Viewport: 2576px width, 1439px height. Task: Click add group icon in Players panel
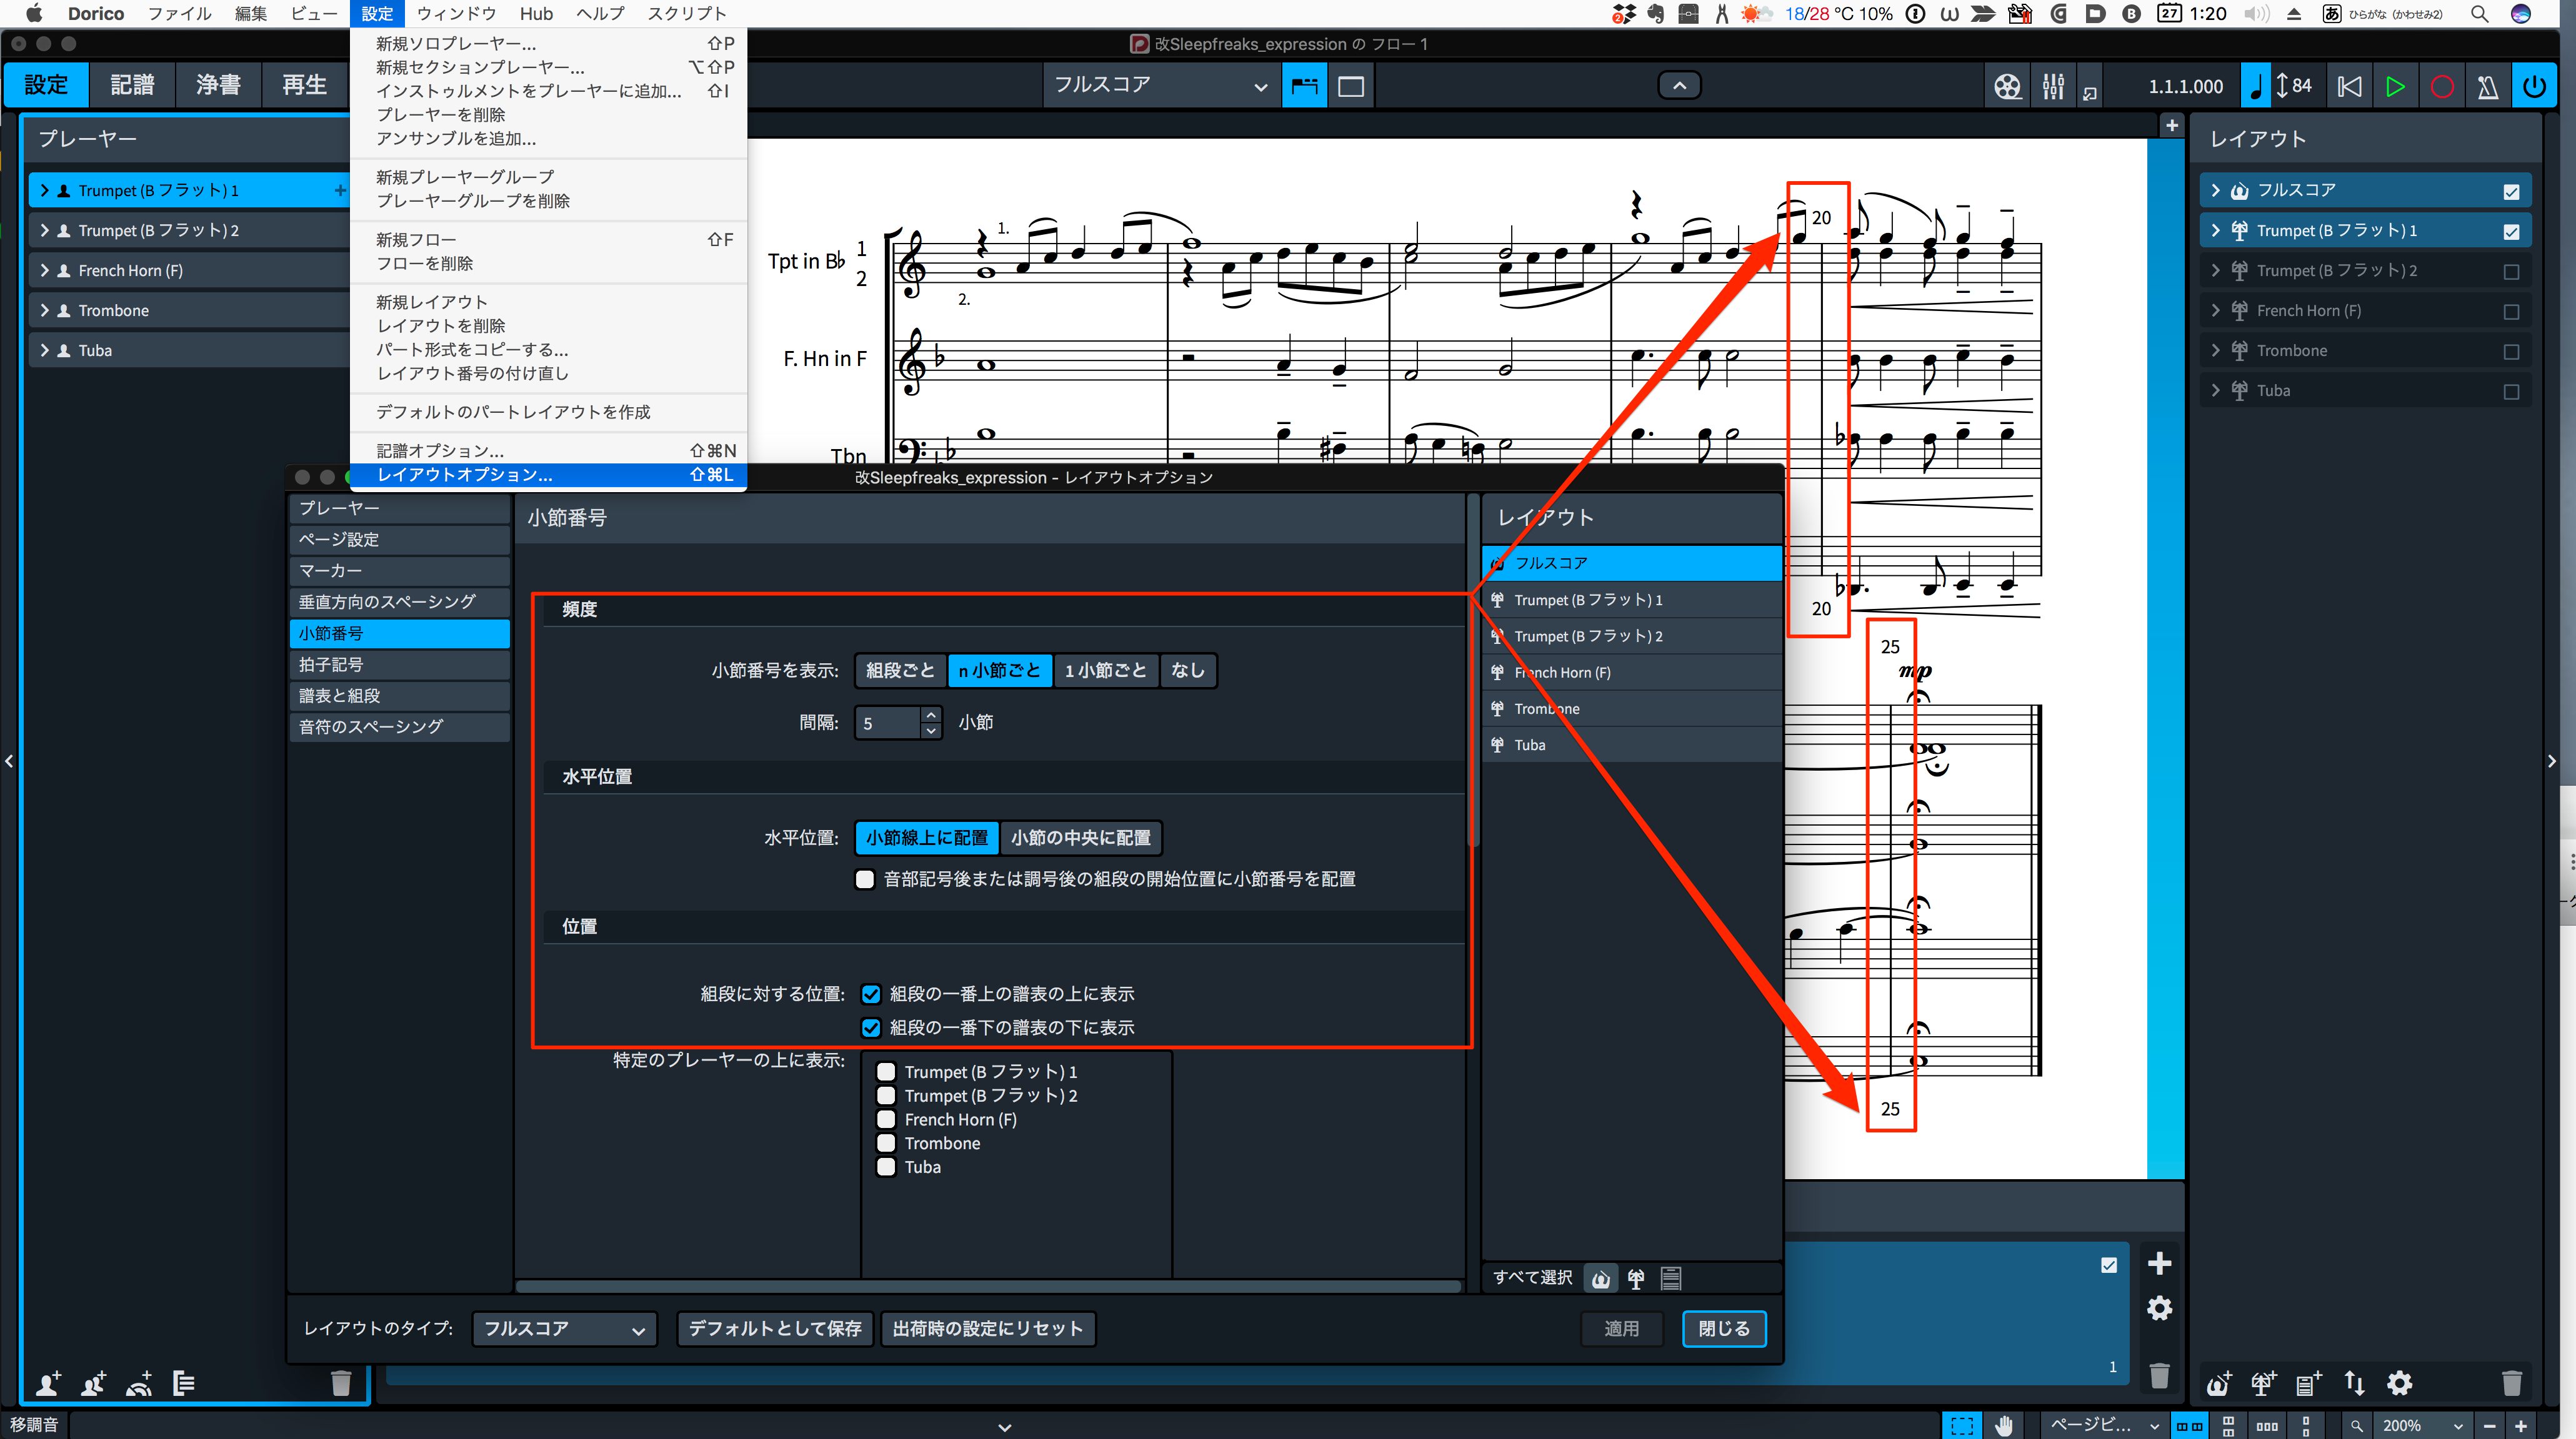click(x=184, y=1383)
